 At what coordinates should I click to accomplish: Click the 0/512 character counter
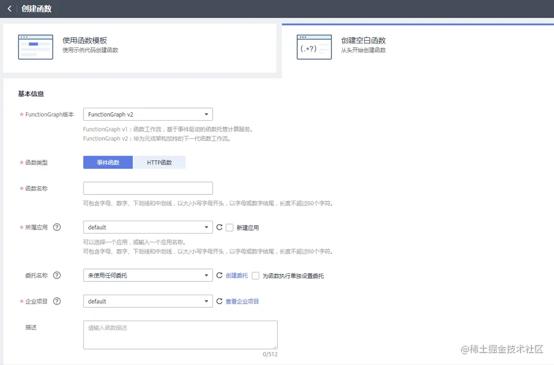point(270,354)
